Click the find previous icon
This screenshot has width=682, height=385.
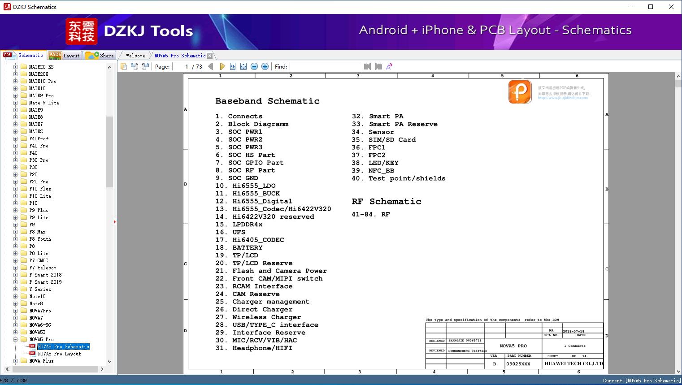coord(368,66)
